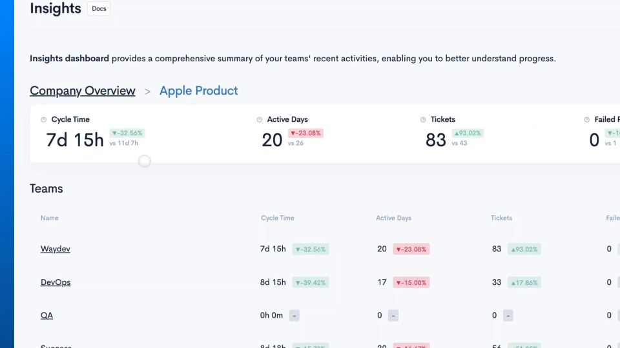The height and width of the screenshot is (348, 620).
Task: Sort by Cycle Time column header
Action: (277, 218)
